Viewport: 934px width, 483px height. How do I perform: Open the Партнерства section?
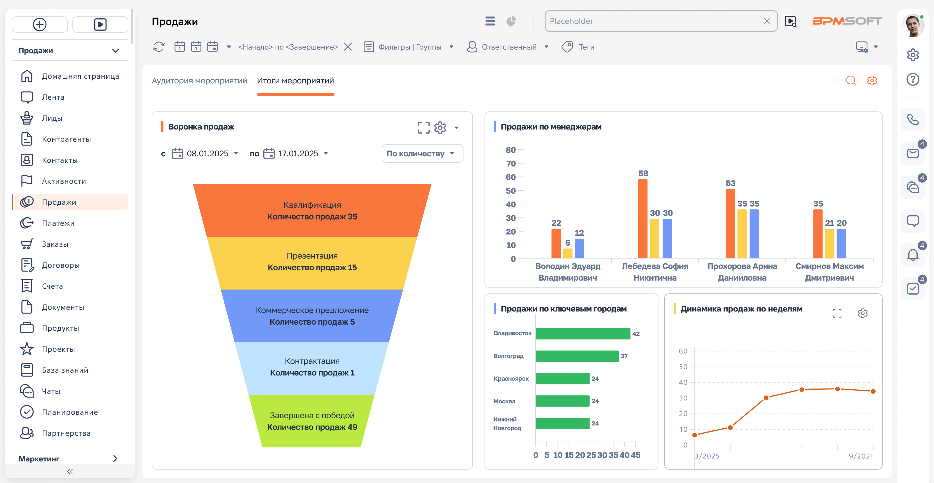pos(70,433)
